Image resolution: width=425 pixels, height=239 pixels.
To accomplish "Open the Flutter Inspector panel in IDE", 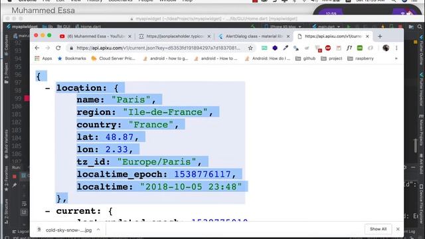I will tap(422, 90).
